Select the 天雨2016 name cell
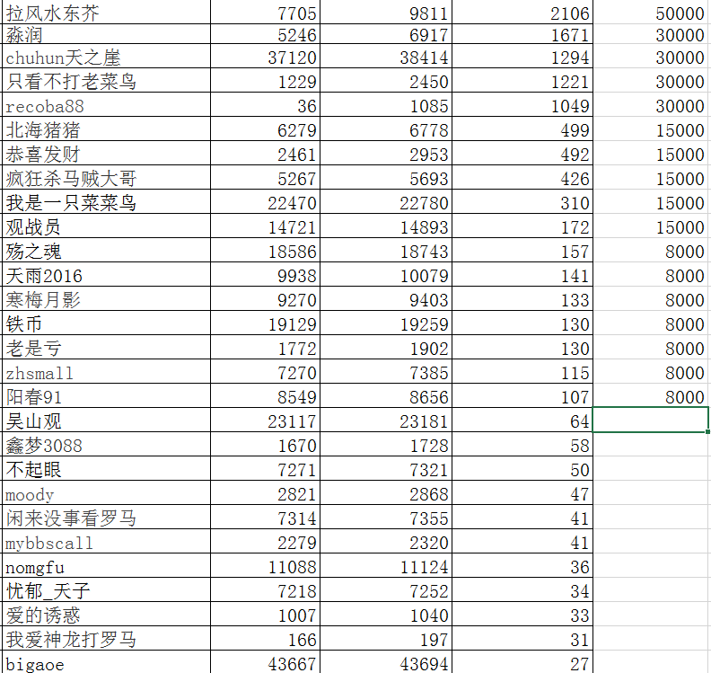This screenshot has width=711, height=673. coord(45,276)
